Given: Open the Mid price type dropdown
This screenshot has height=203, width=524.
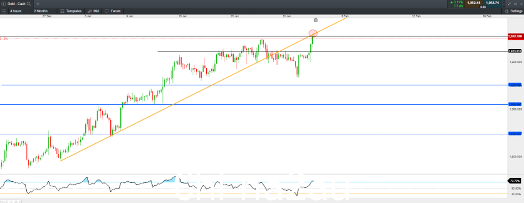Looking at the screenshot, I should click(x=94, y=11).
